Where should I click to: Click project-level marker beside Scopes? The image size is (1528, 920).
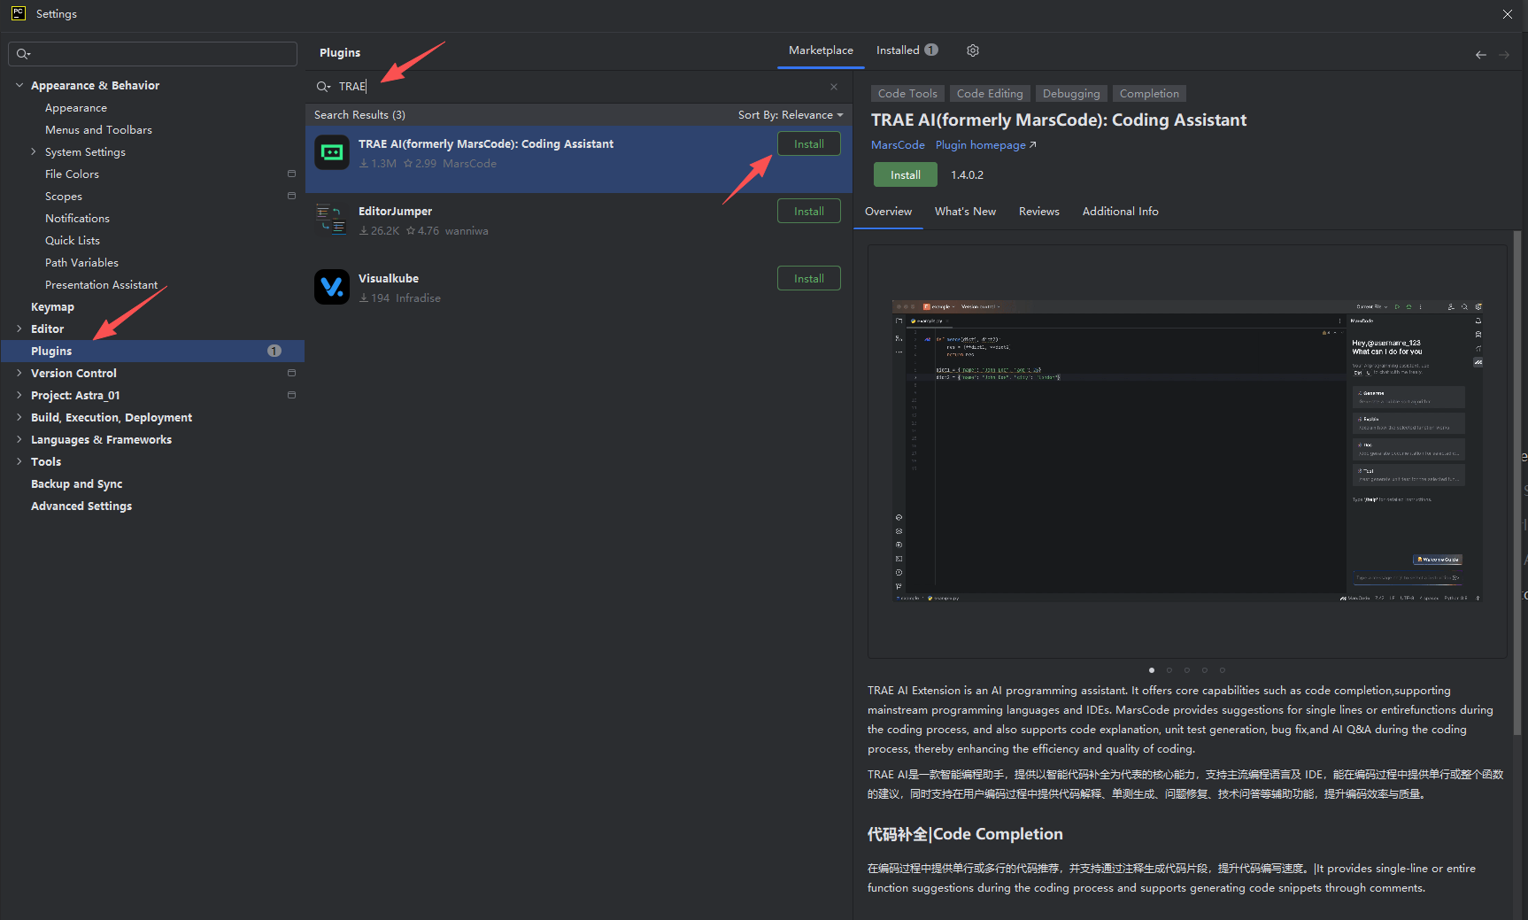point(291,196)
